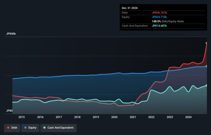Click the Equity row label in tooltip
The height and width of the screenshot is (135, 211).
click(126, 17)
